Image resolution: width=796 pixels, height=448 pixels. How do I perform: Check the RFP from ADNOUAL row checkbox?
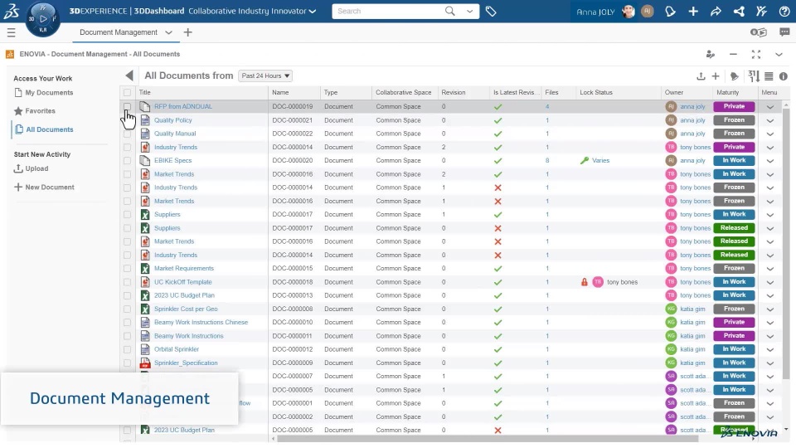click(127, 107)
